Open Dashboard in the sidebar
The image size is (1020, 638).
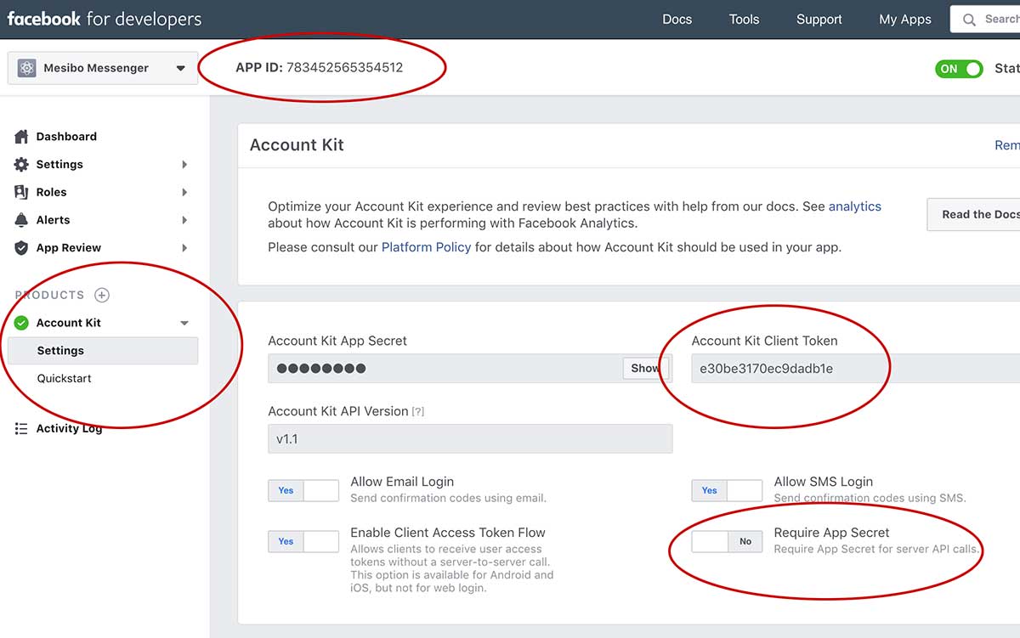click(x=66, y=137)
